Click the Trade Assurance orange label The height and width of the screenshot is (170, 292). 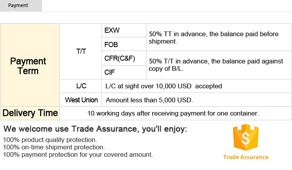246,157
